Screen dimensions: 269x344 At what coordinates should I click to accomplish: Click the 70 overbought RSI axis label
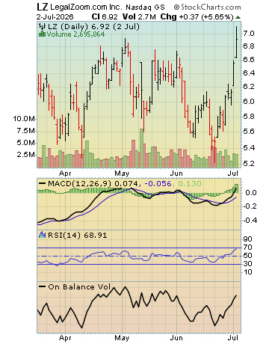248,247
